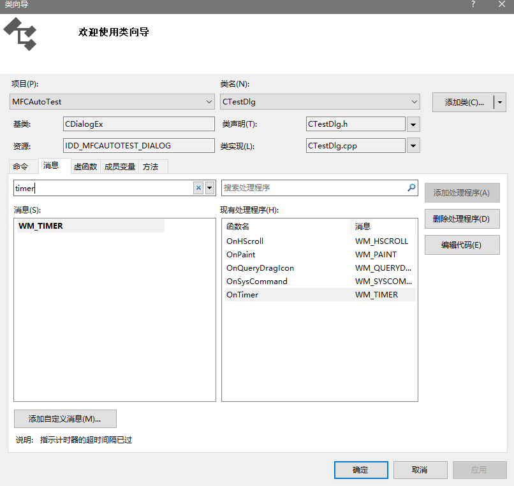This screenshot has height=486, width=514.
Task: Expand the CTestDlg.h declaration dropdown
Action: (413, 124)
